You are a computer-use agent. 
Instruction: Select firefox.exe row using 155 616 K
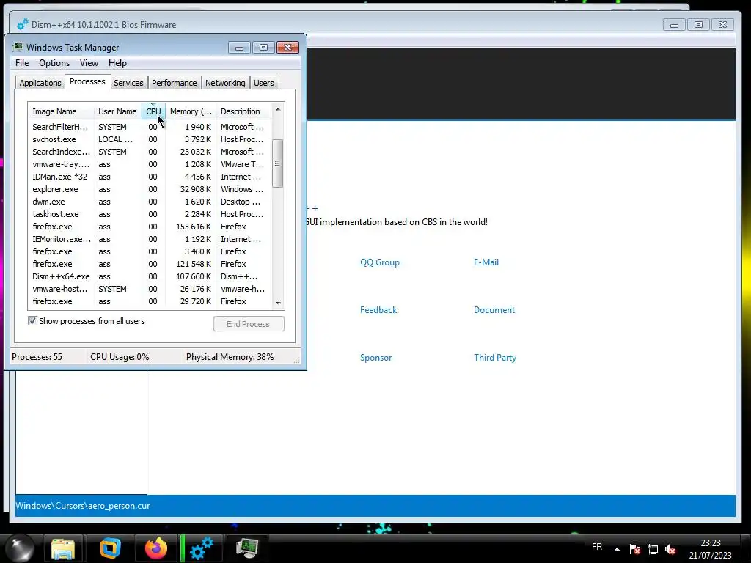[150, 227]
